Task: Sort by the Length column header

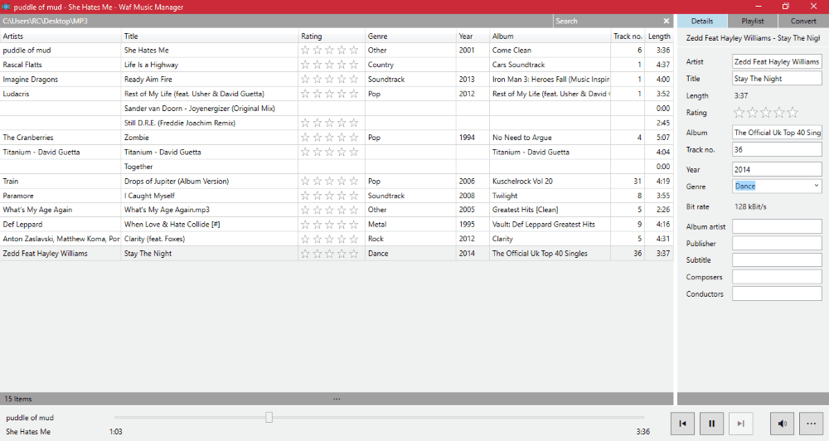Action: coord(659,36)
